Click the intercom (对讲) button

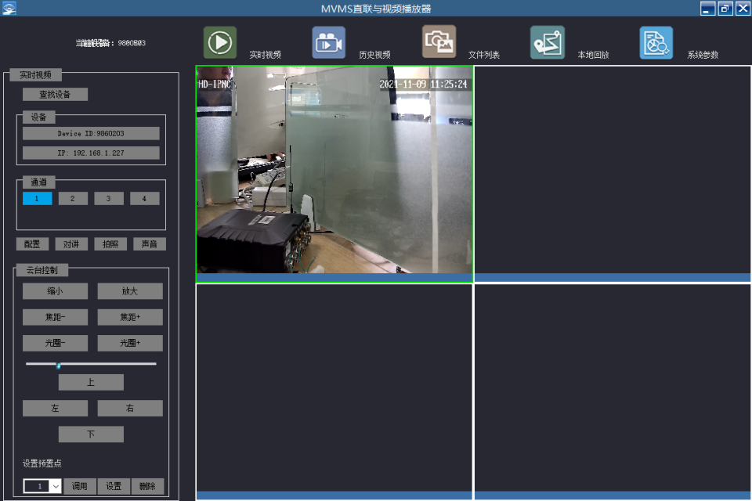(71, 244)
